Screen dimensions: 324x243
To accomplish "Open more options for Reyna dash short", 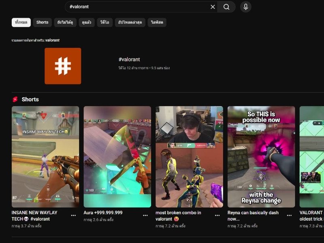I will click(x=289, y=215).
